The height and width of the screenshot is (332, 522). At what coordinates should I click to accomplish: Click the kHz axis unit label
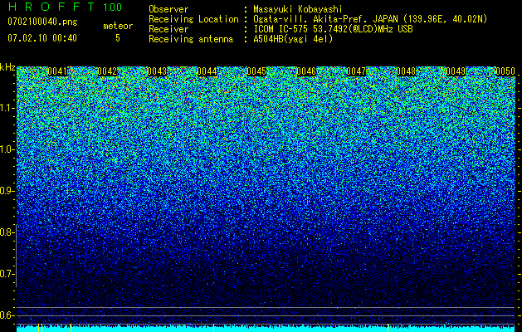coord(7,67)
